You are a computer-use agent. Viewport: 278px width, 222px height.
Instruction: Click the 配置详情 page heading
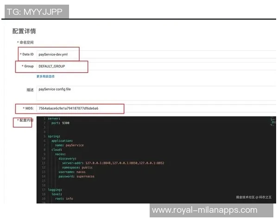tap(24, 31)
